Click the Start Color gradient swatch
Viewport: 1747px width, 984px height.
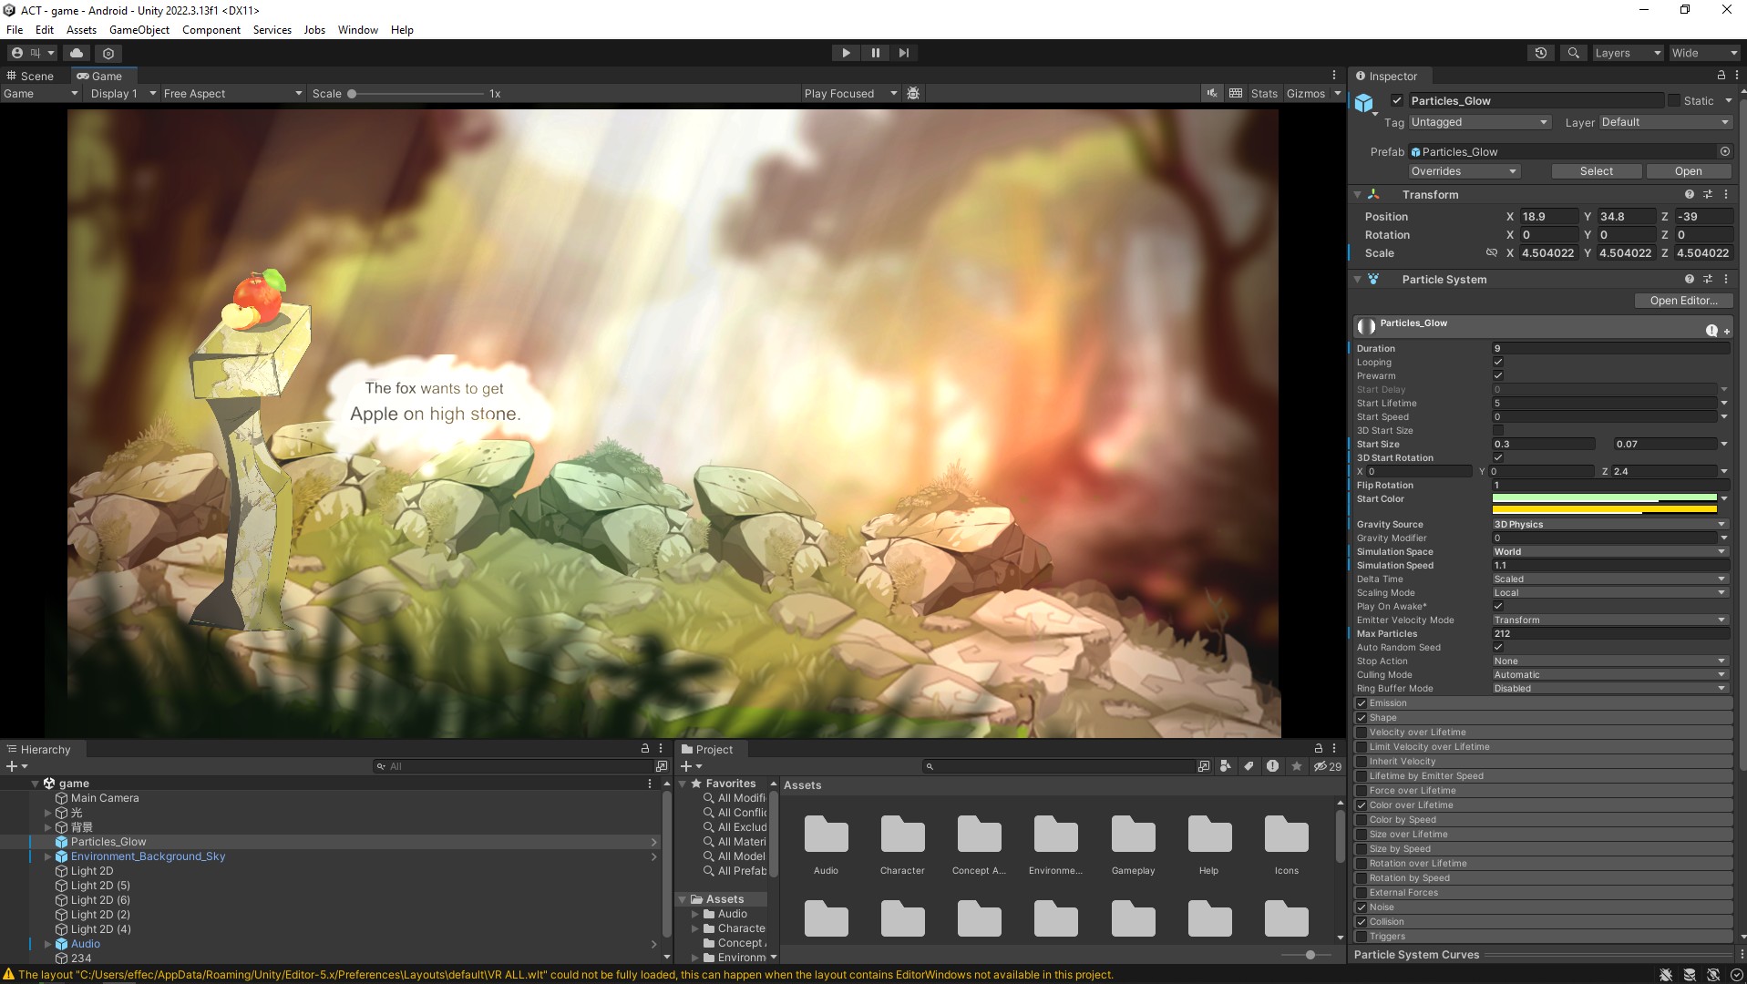pos(1604,504)
